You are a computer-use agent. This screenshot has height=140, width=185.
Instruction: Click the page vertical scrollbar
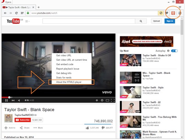point(182,27)
